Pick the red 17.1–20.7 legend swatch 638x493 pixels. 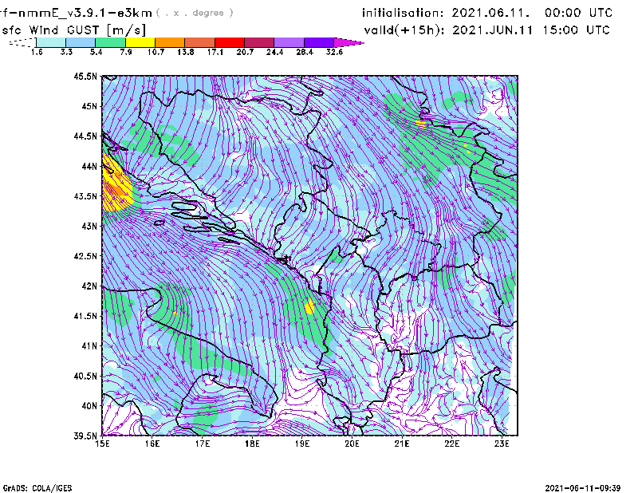[x=230, y=42]
